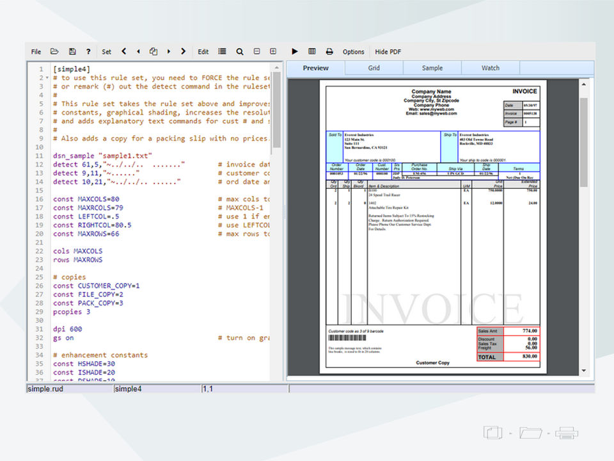Click the const CUSTOMER_COPY=1 line
This screenshot has height=461, width=614.
[x=97, y=286]
